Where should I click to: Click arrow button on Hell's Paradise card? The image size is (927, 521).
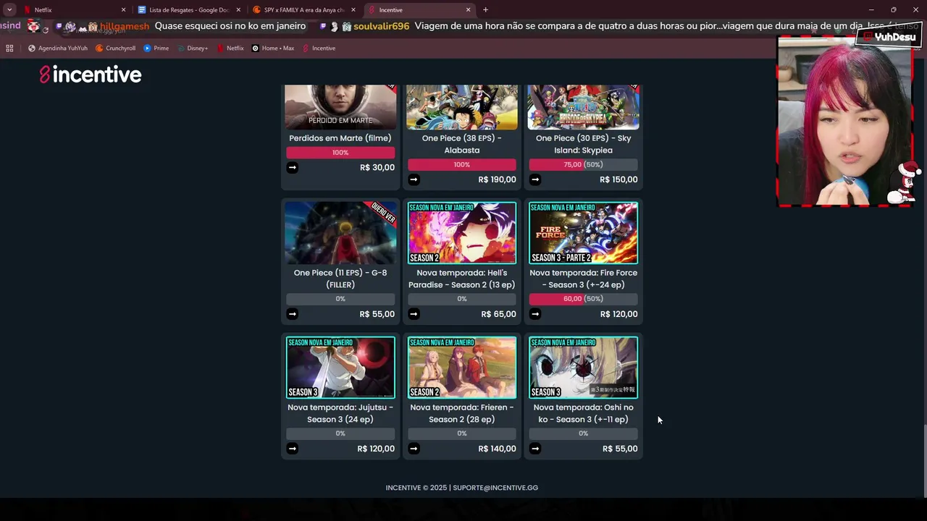pyautogui.click(x=414, y=314)
